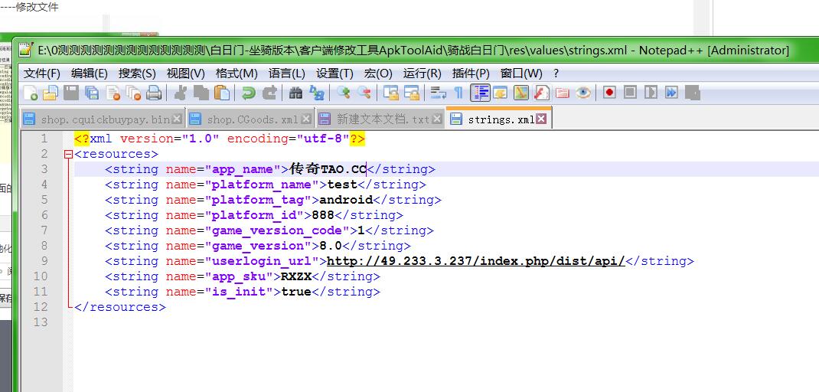Screen dimensions: 819x392
Task: Open the 插件(P) menu
Action: pyautogui.click(x=471, y=73)
